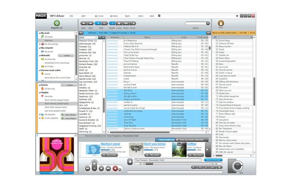Screen dimensions: 285x188
Task: Collapse the Webradio section
Action: click(x=39, y=55)
